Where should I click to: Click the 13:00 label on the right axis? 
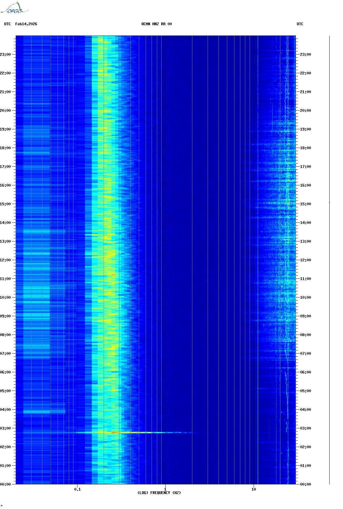(306, 241)
